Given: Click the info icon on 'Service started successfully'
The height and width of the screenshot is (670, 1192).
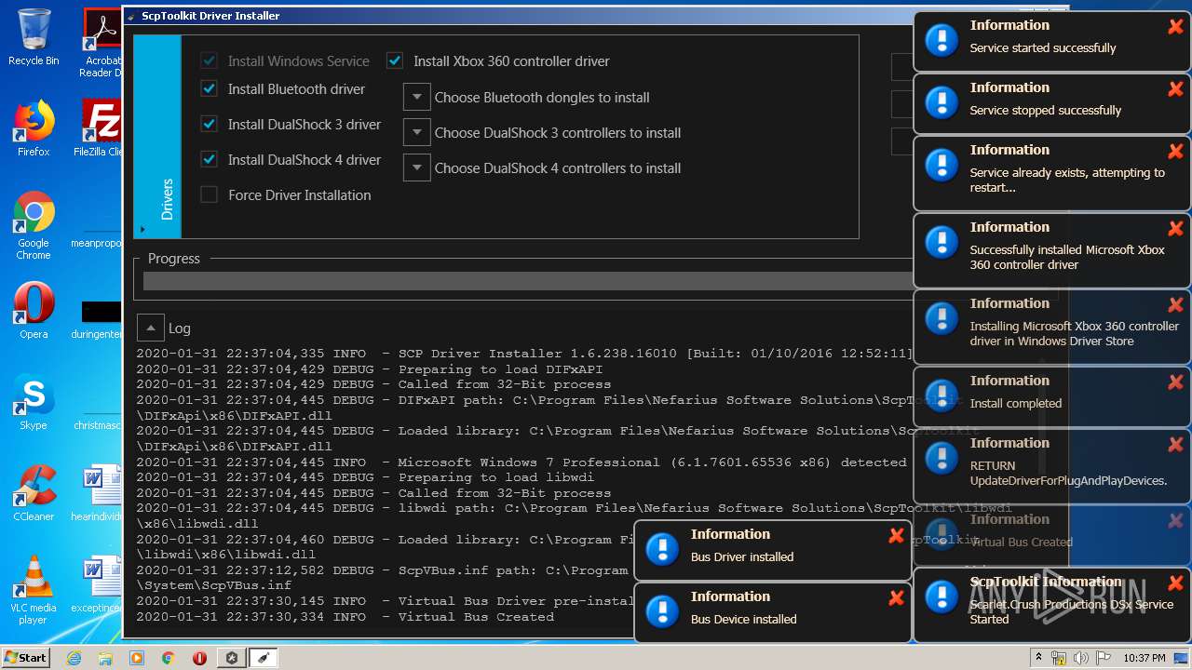Looking at the screenshot, I should tap(942, 40).
